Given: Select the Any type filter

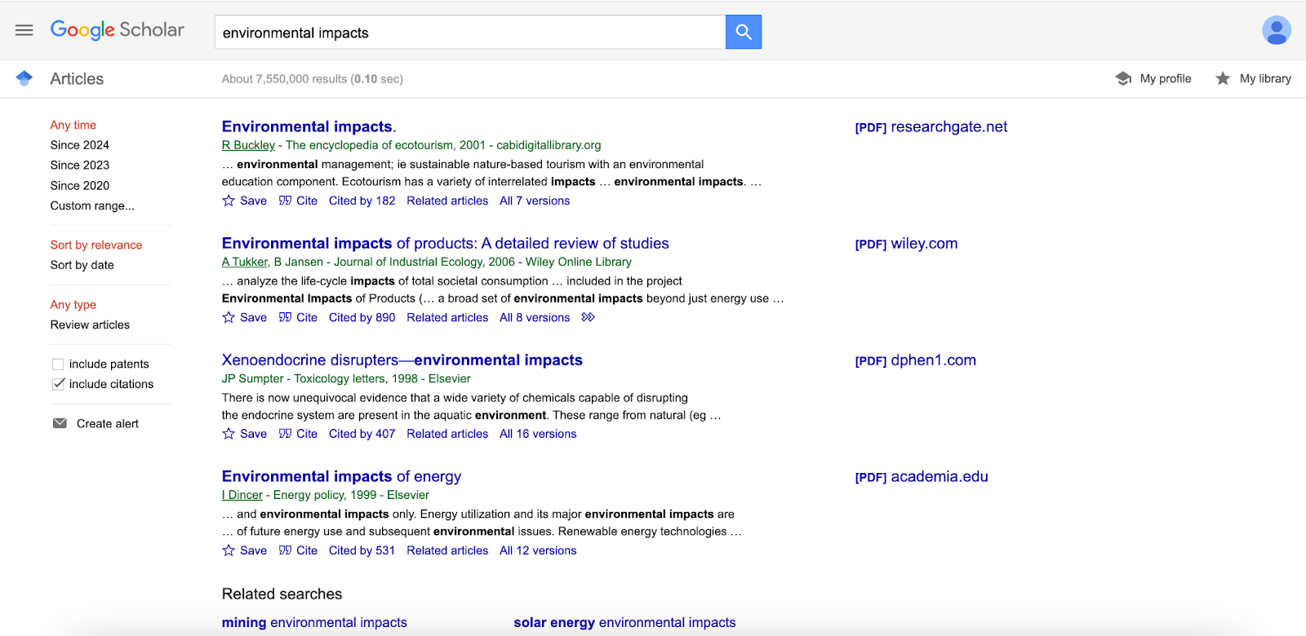Looking at the screenshot, I should click(73, 304).
